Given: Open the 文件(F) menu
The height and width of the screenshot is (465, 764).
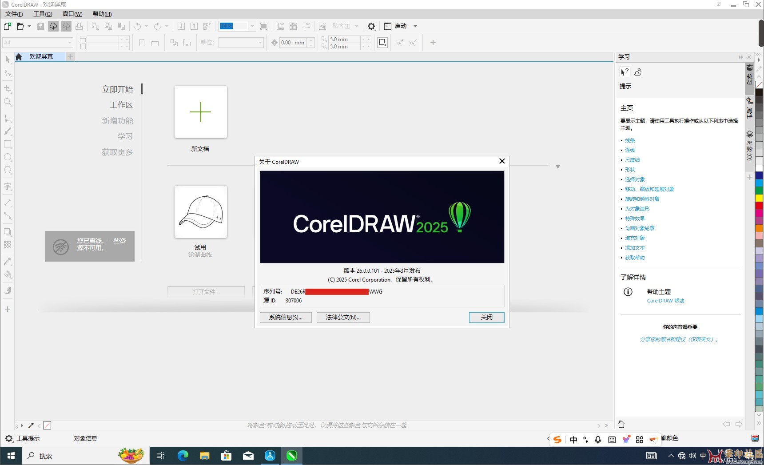Looking at the screenshot, I should (14, 14).
